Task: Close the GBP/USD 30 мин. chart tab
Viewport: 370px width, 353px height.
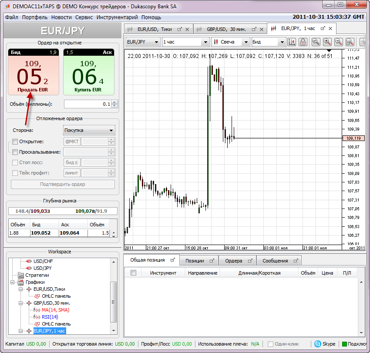Action: pyautogui.click(x=262, y=29)
